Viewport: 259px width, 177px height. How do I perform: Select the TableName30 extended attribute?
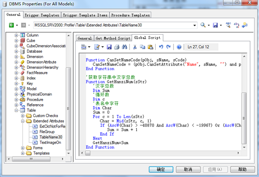51,137
